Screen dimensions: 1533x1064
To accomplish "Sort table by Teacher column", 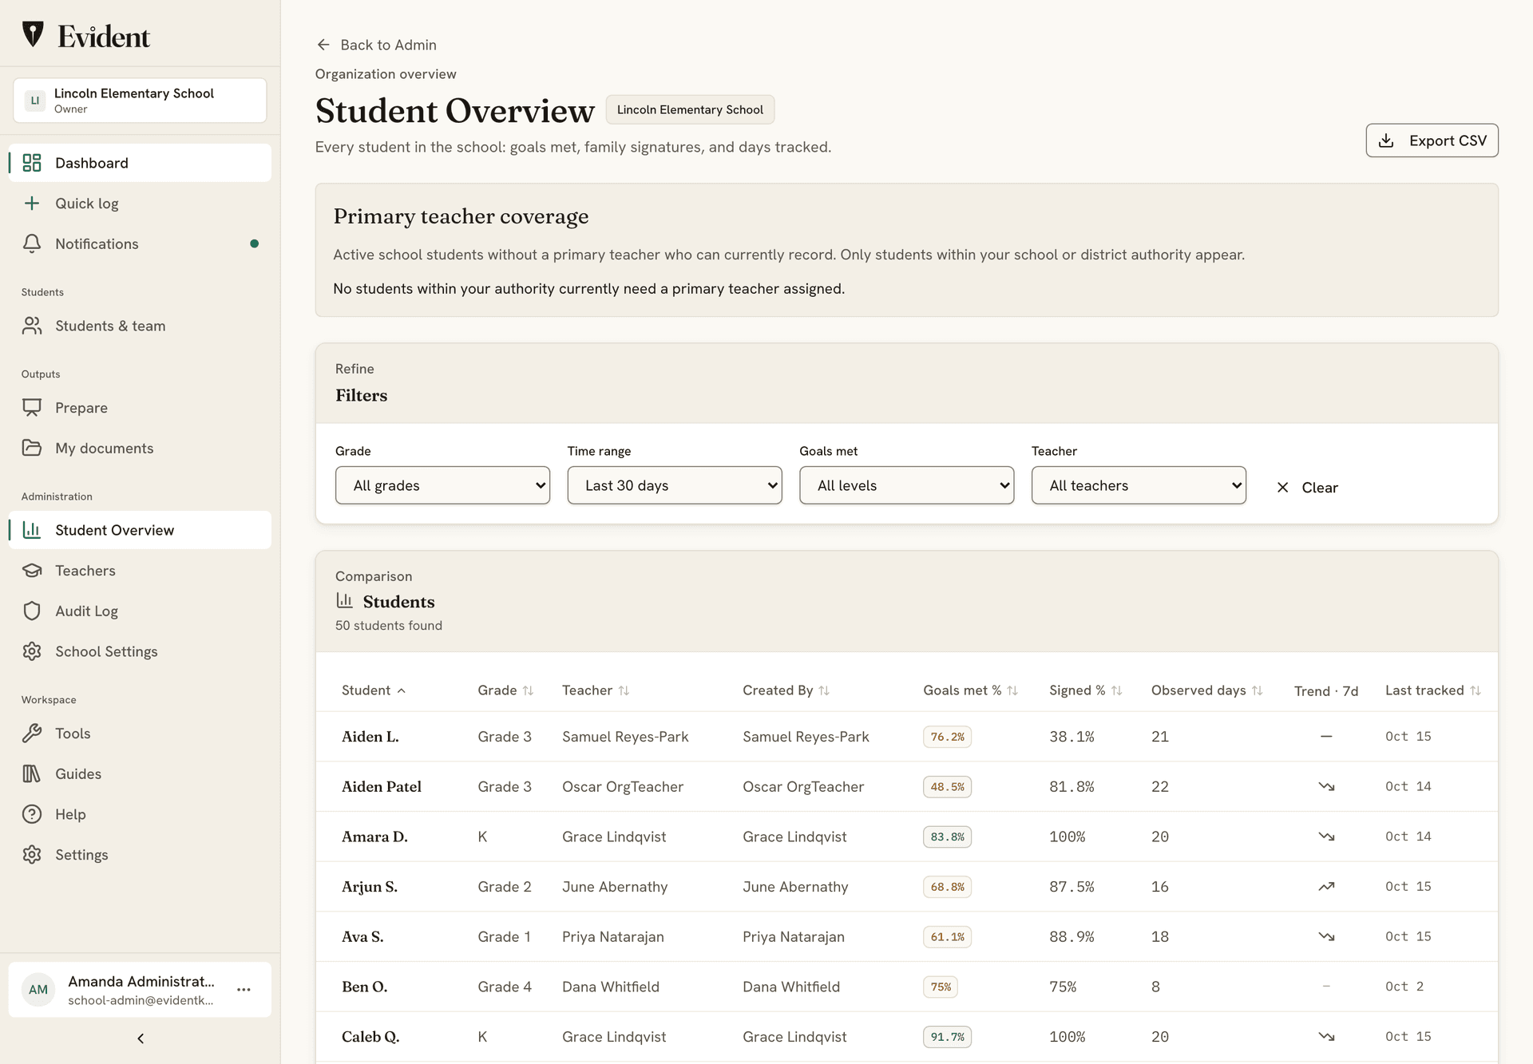I will tap(596, 690).
